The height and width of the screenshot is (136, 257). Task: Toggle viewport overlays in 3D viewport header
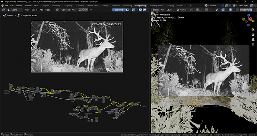point(230,10)
